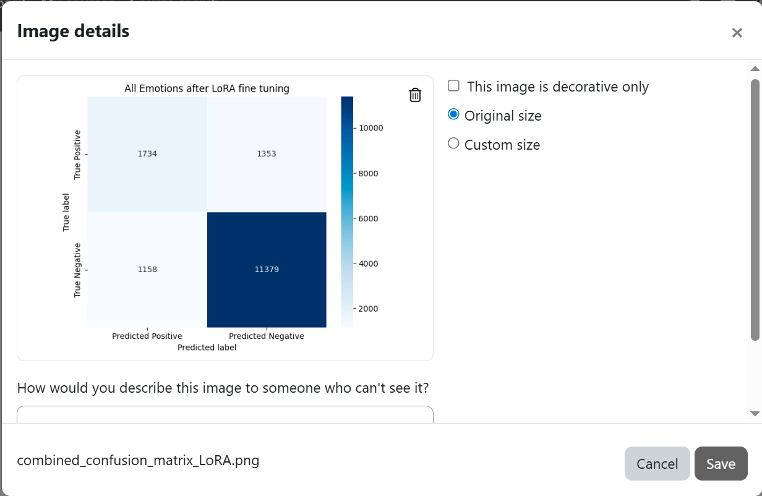The width and height of the screenshot is (762, 496).
Task: Click the scrollbar up arrow
Action: (x=755, y=68)
